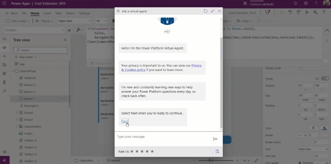331x164 pixels.
Task: Rate the agent with the fifth star
Action: coord(152,151)
